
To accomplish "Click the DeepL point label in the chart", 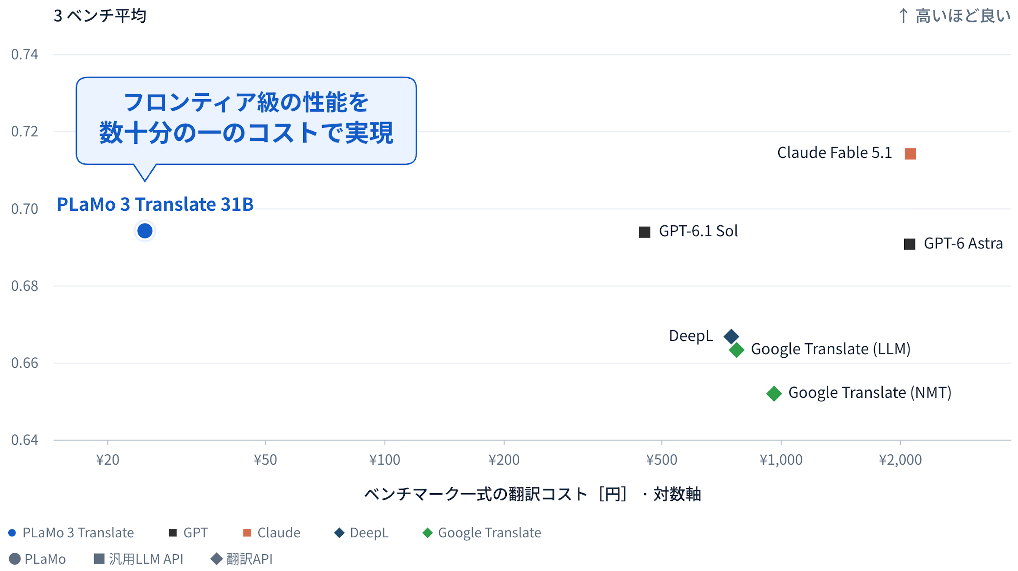I will pos(691,336).
